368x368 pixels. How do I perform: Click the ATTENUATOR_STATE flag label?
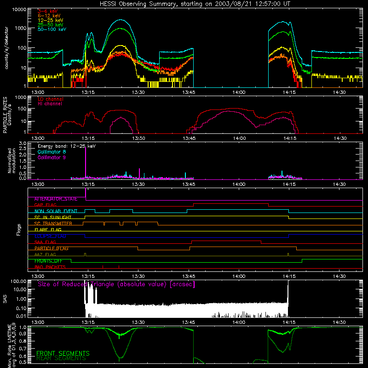56,199
